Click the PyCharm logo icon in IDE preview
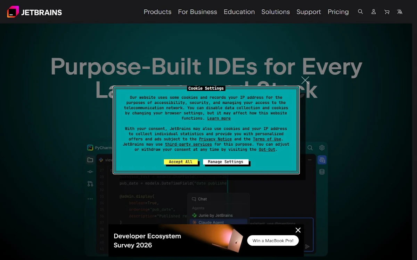The width and height of the screenshot is (417, 260). coord(90,148)
